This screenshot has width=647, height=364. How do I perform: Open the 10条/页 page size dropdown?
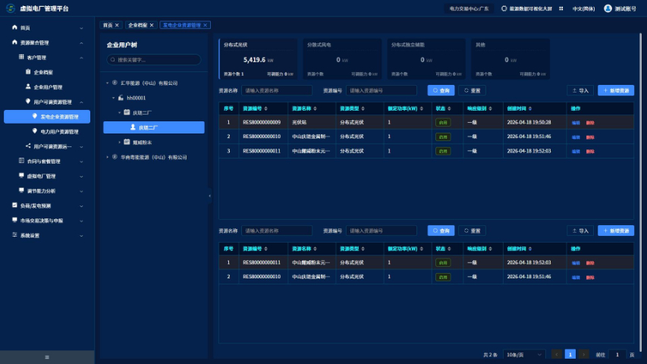524,355
